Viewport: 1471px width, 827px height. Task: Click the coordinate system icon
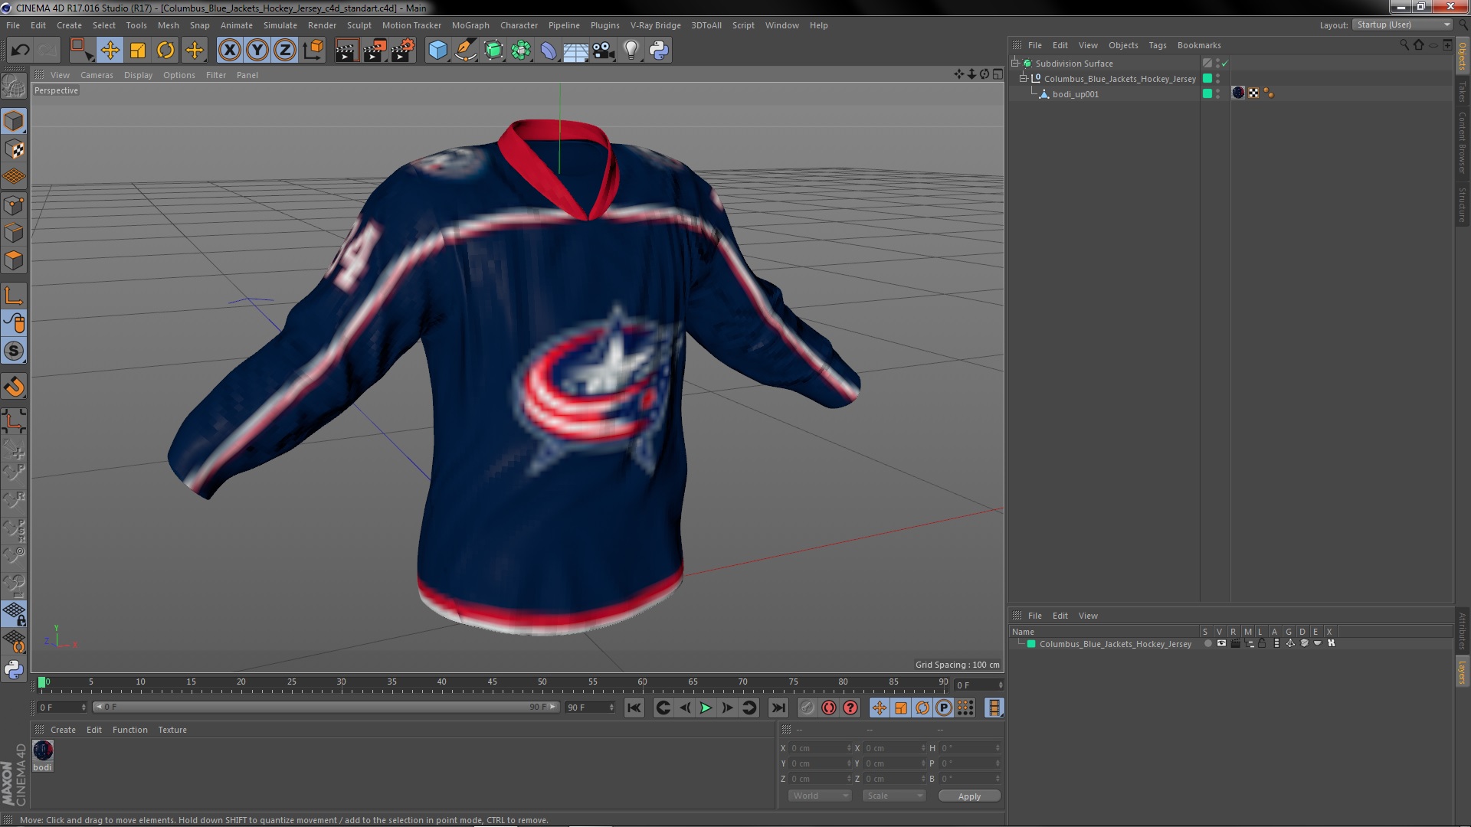pyautogui.click(x=313, y=51)
